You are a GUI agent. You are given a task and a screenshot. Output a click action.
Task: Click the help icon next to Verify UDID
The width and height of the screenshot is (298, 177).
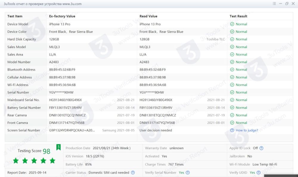(x=258, y=173)
